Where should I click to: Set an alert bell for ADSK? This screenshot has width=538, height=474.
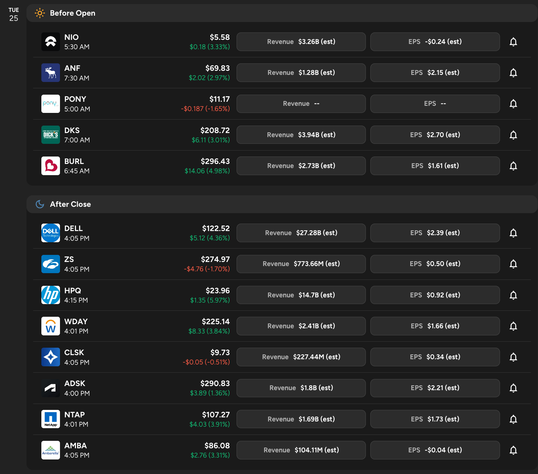513,388
